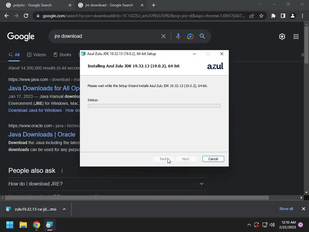Click the volume icon in system tray
Image resolution: width=309 pixels, height=232 pixels.
(x=272, y=225)
